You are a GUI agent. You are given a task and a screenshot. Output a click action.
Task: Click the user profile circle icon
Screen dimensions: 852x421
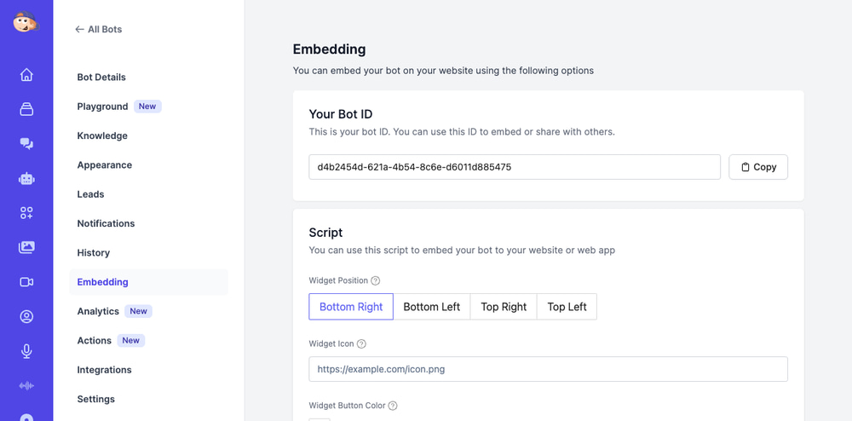(26, 316)
